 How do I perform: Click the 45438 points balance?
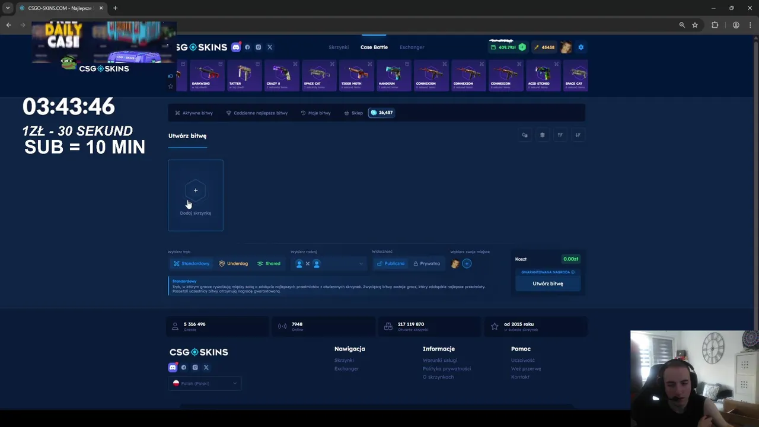click(544, 47)
